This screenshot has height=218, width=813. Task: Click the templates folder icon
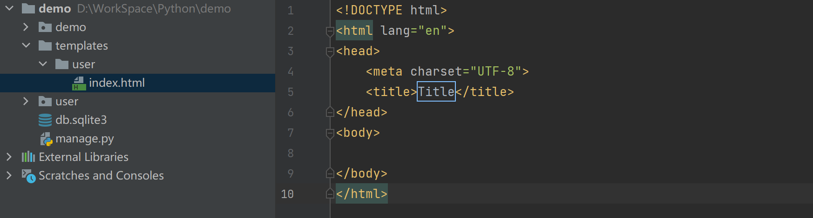[45, 45]
